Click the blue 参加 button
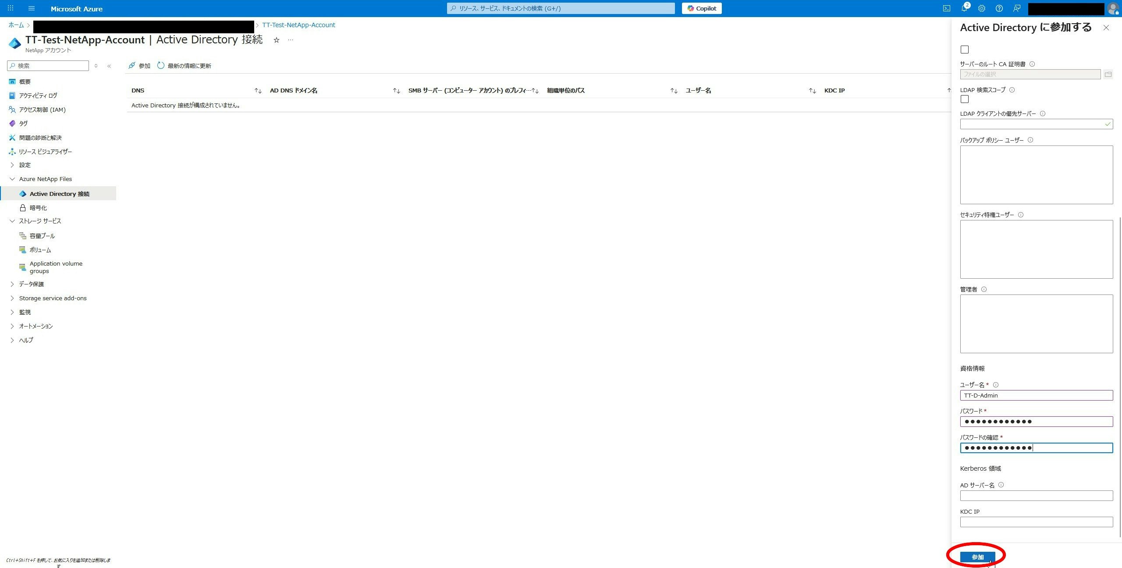1122x568 pixels. click(977, 557)
